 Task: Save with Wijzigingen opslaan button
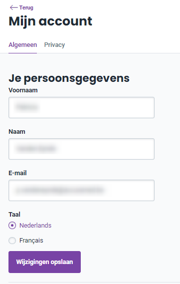44,262
